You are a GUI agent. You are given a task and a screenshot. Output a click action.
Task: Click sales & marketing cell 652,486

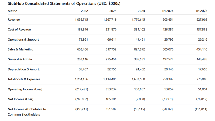[x=83, y=49]
